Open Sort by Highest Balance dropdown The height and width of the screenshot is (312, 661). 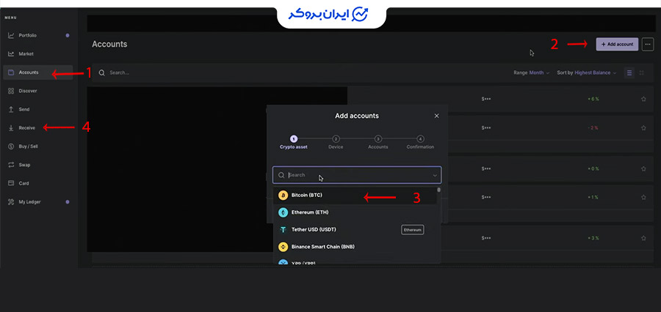pyautogui.click(x=586, y=73)
